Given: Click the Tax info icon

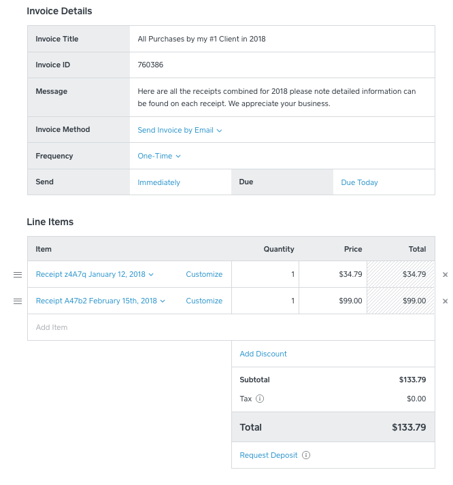Looking at the screenshot, I should click(x=260, y=399).
